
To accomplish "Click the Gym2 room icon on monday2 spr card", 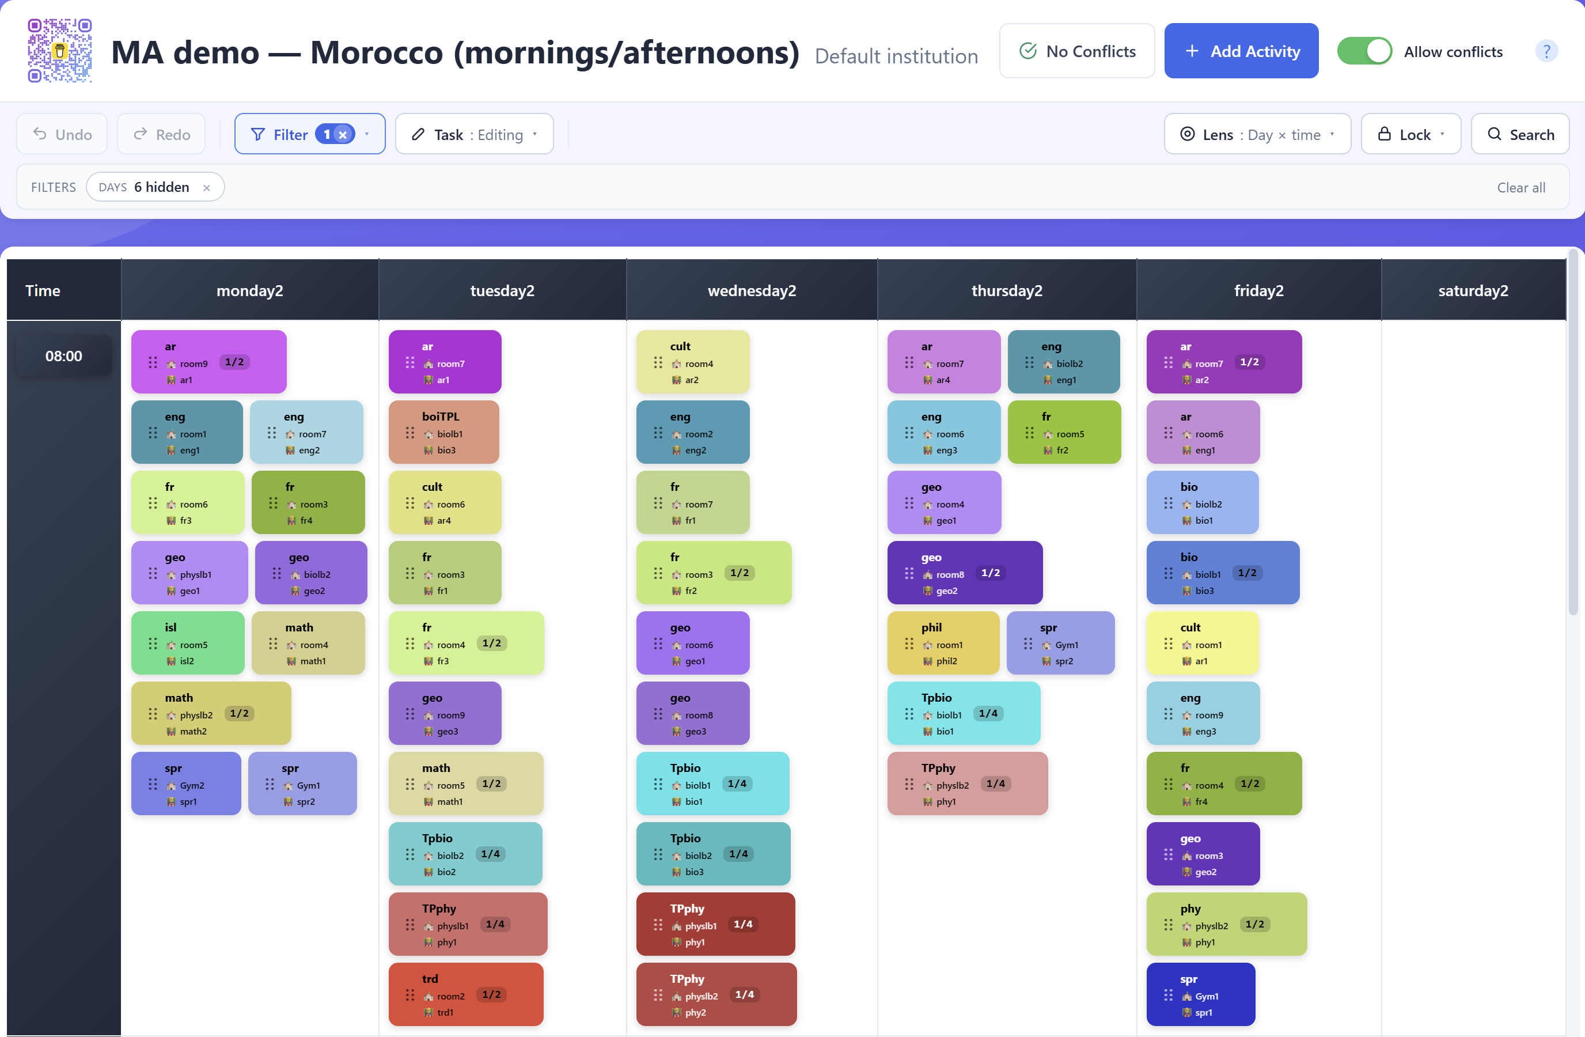I will tap(171, 786).
